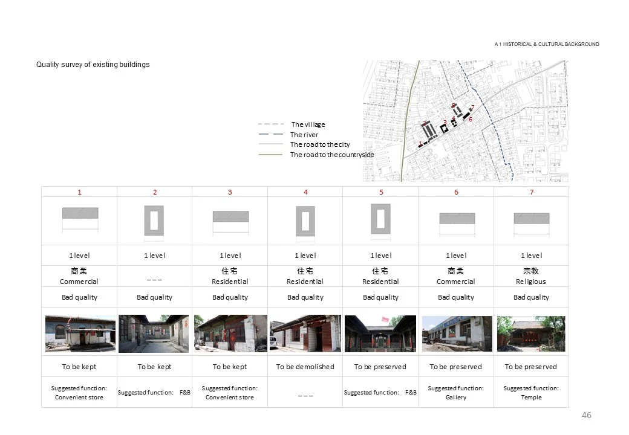The image size is (629, 435).
Task: Click 'Bad quality' cell of building 5
Action: click(x=380, y=297)
